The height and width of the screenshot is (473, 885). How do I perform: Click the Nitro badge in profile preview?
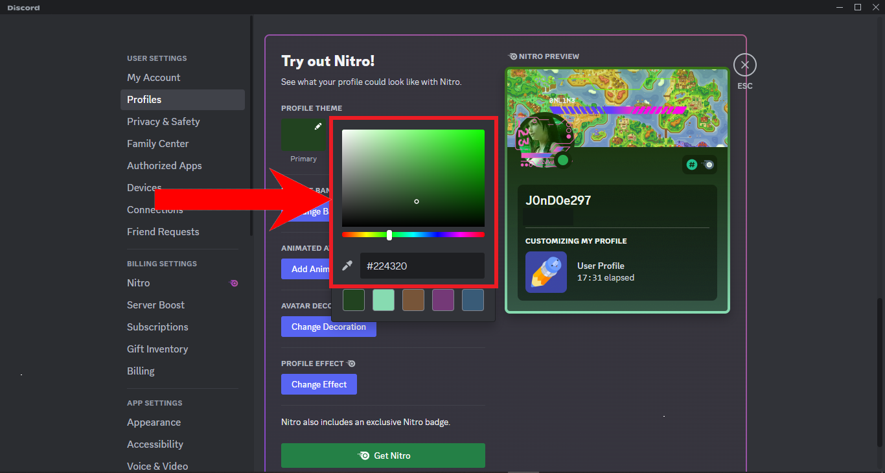coord(708,165)
